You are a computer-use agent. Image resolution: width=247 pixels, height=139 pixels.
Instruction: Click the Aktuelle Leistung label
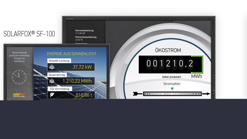[x=59, y=61]
